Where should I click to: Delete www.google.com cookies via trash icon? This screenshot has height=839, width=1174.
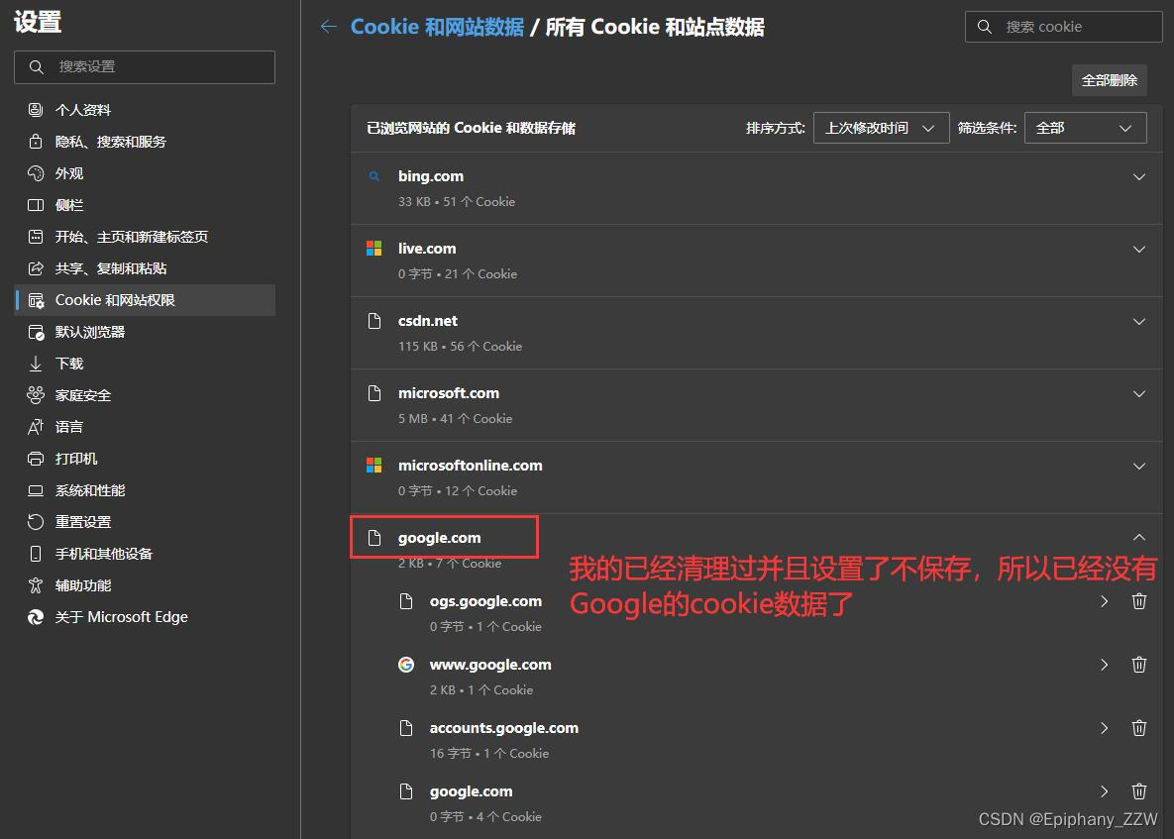(x=1138, y=665)
